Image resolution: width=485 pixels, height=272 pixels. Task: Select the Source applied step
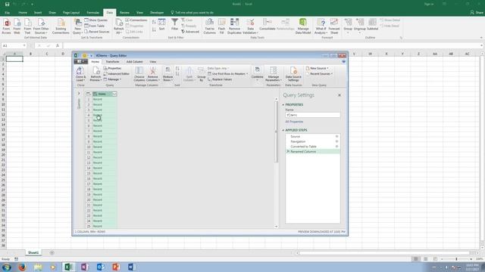pyautogui.click(x=313, y=136)
